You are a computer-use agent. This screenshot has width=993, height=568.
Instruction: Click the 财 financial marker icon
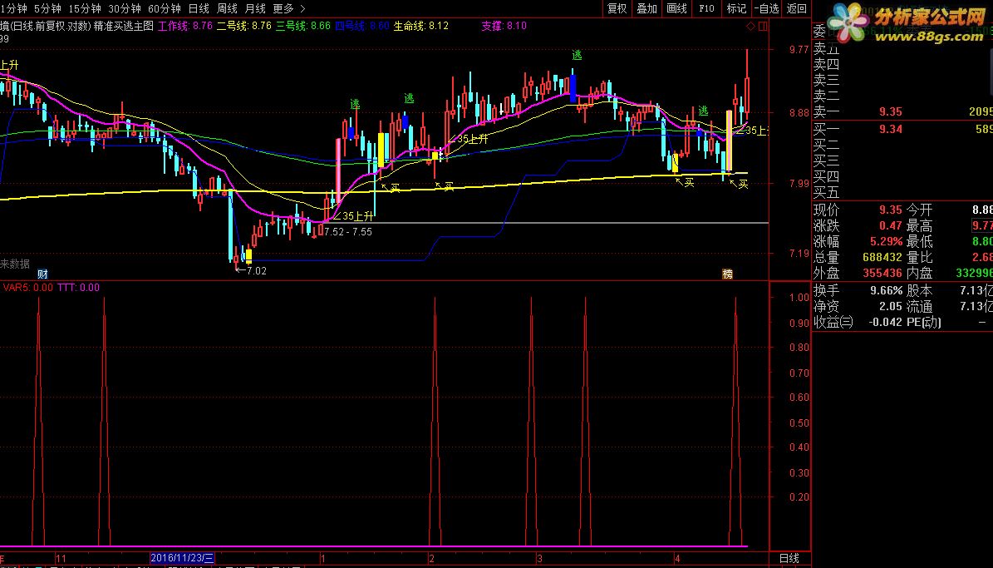pos(42,274)
